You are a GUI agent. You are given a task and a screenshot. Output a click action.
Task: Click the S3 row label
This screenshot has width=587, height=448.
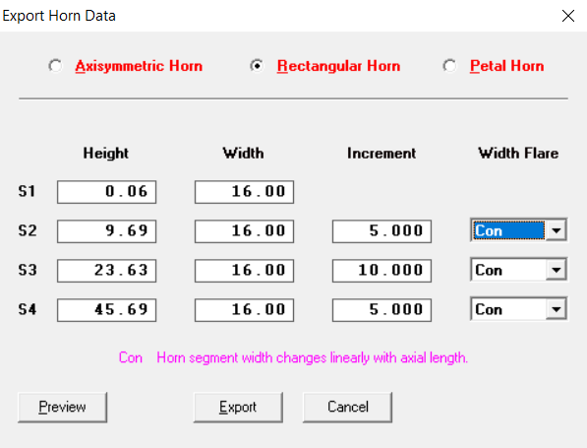(x=28, y=270)
